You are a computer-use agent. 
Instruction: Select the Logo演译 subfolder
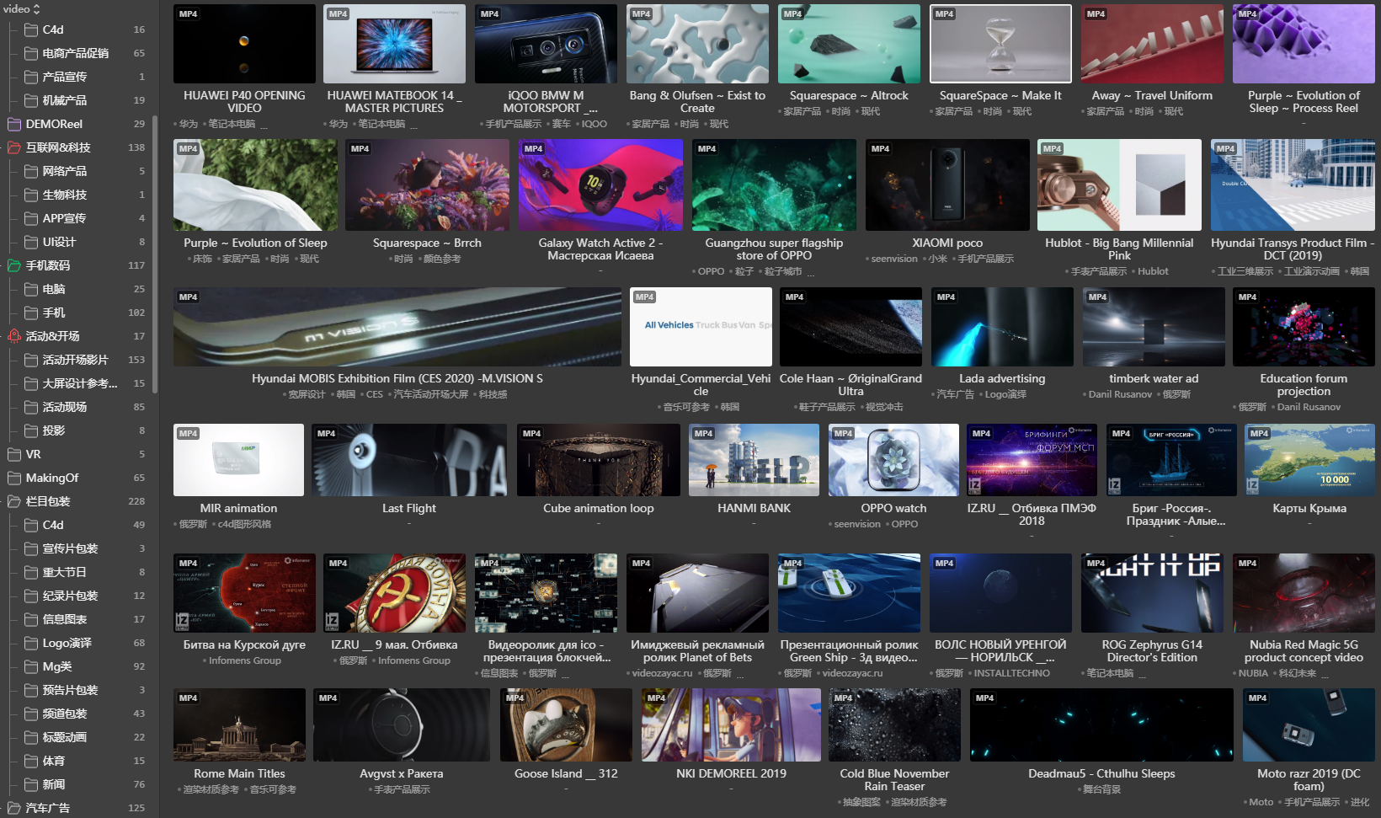[67, 643]
